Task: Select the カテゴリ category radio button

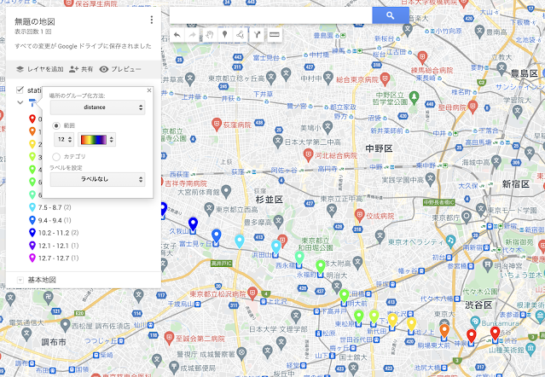Action: point(56,157)
